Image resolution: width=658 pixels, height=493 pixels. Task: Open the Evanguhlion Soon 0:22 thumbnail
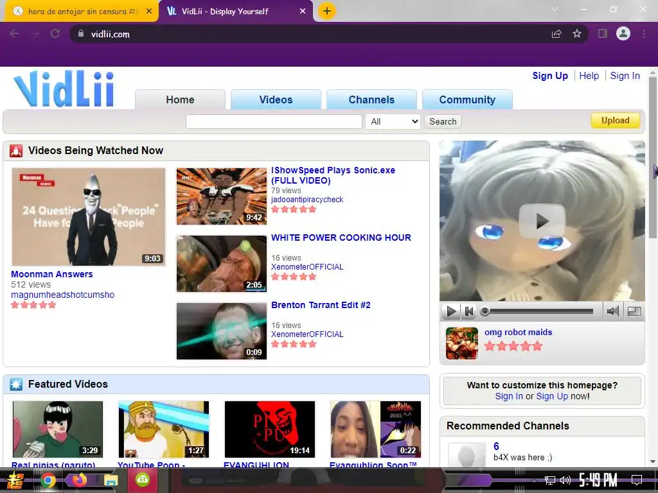[x=375, y=429]
